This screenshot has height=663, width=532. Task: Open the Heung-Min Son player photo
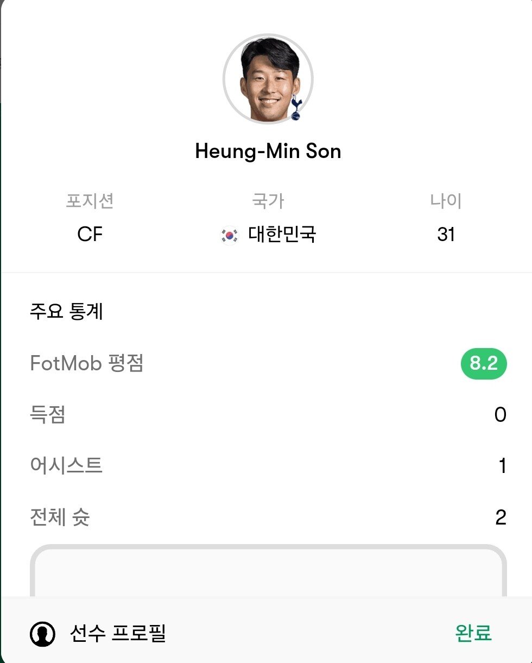pos(267,79)
